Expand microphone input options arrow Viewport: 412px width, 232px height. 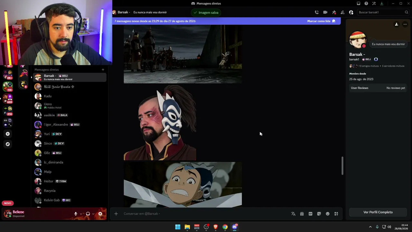point(81,214)
